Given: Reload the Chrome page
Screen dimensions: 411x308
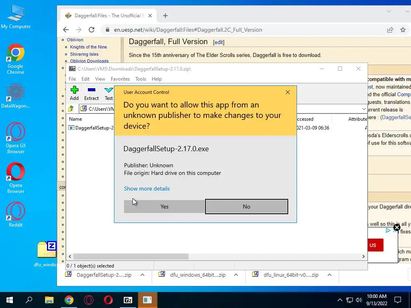Looking at the screenshot, I should click(92, 30).
